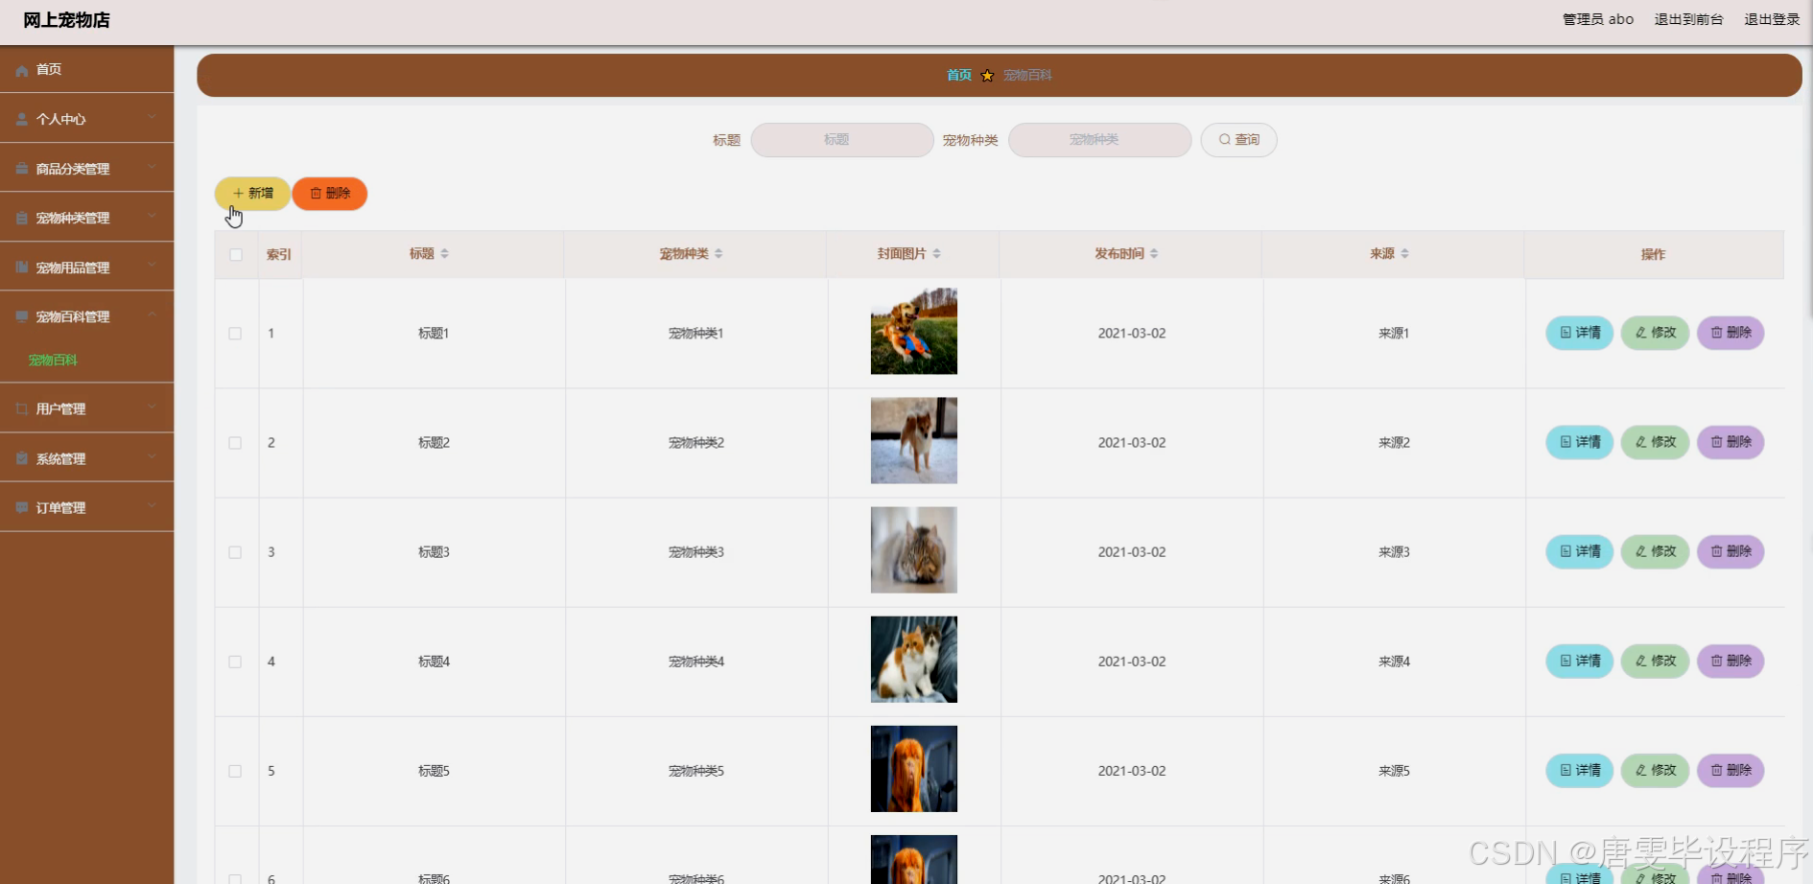Open the shiba dog cover image in row 2

click(913, 440)
